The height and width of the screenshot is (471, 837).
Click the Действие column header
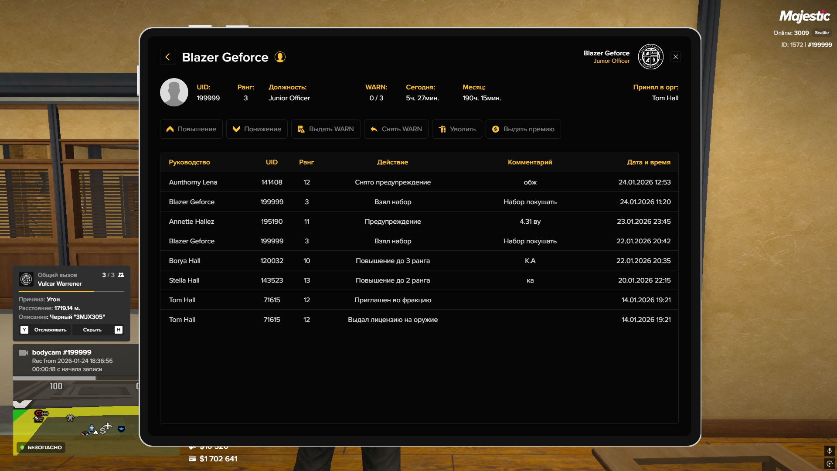392,162
